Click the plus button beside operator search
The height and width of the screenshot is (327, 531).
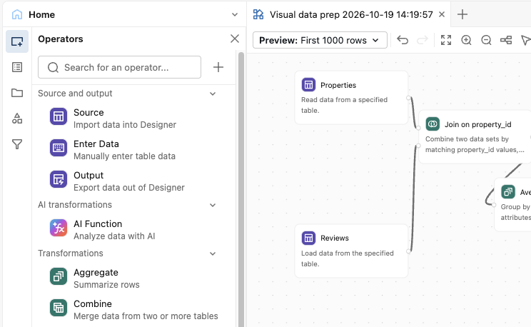coord(218,67)
